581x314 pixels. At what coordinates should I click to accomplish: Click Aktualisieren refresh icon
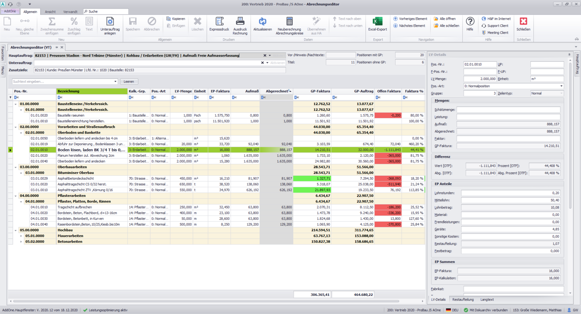[x=262, y=21]
